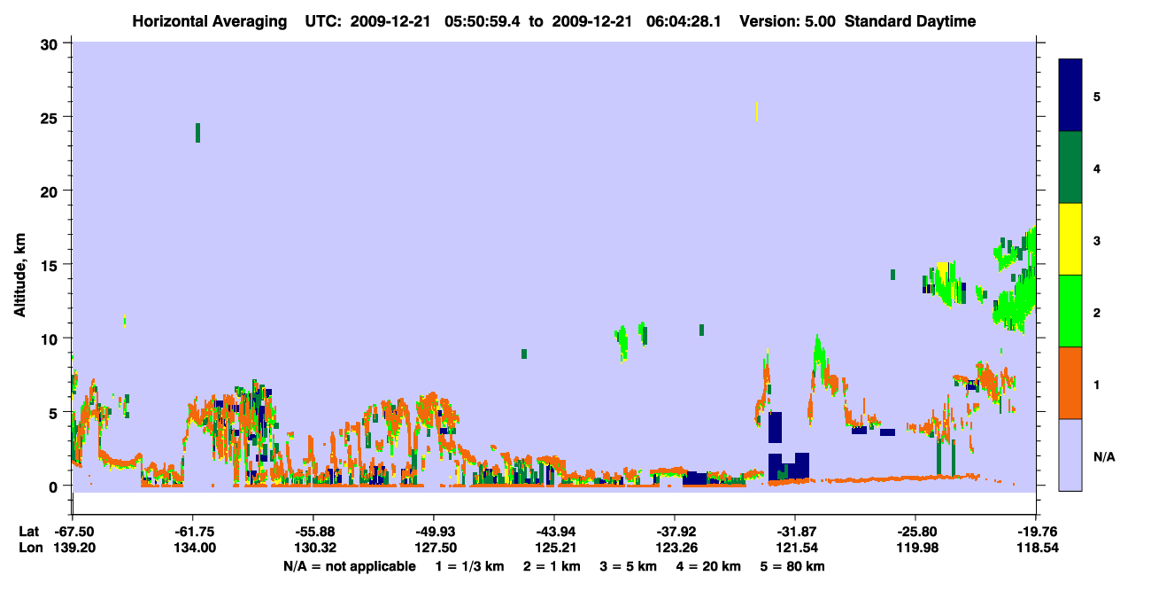Click the longitude value '125.21'
Image resolution: width=1151 pixels, height=591 pixels.
click(x=554, y=548)
